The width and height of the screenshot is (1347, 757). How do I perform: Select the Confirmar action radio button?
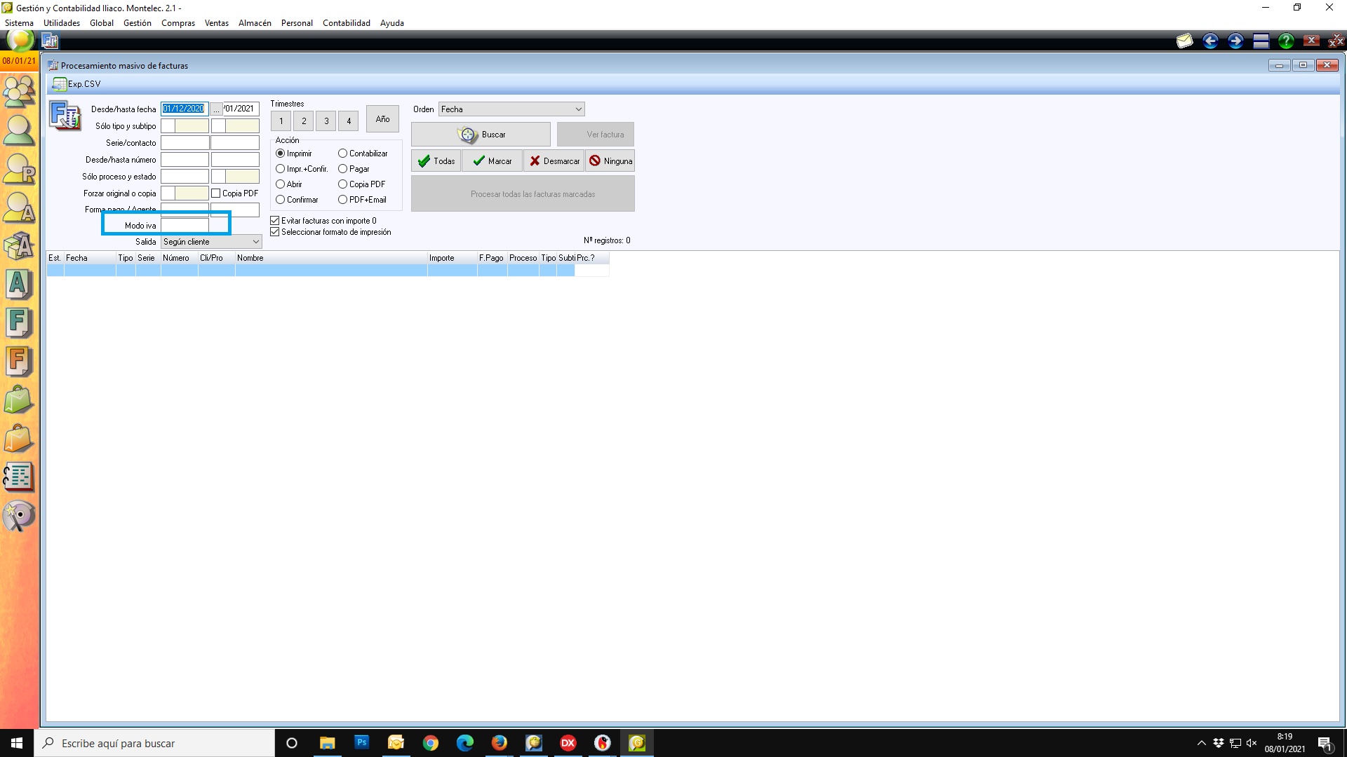pyautogui.click(x=280, y=200)
